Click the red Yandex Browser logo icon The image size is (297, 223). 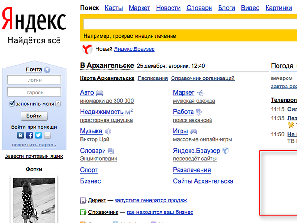coord(87,49)
